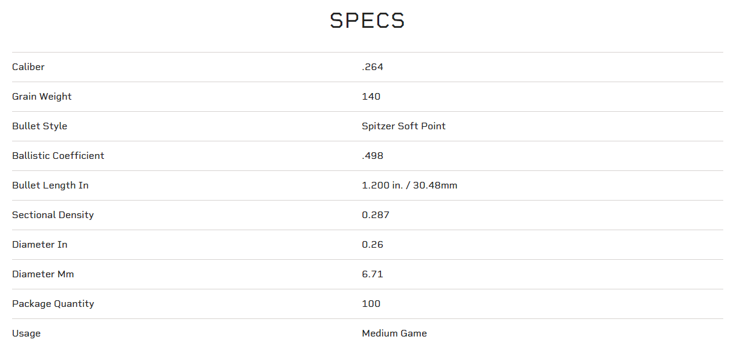
Task: Click the Grain Weight label
Action: click(42, 97)
